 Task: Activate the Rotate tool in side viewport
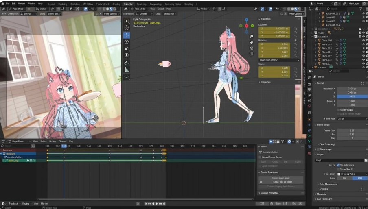coord(127,42)
